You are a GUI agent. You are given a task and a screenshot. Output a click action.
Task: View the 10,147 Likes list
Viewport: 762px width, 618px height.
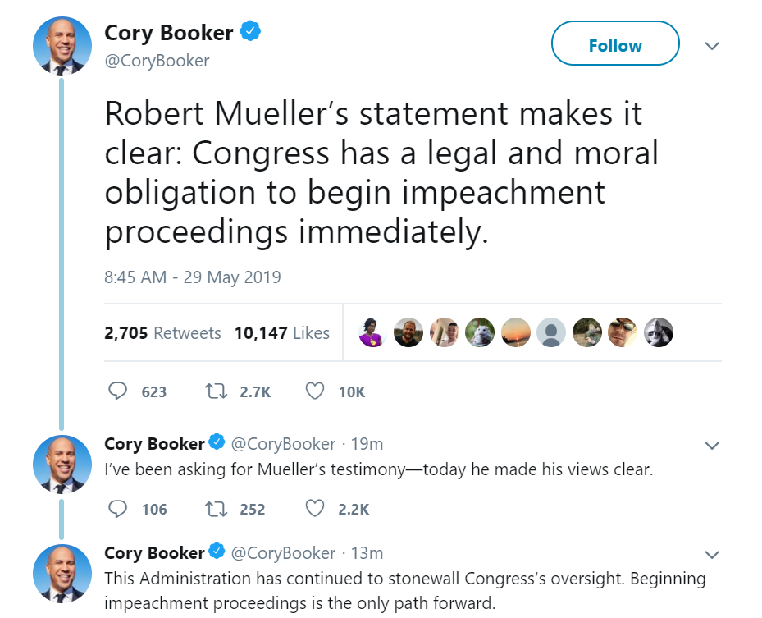coord(281,333)
